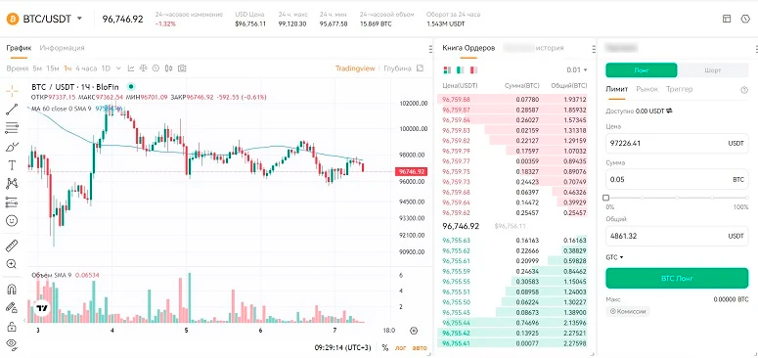Viewport: 758px width, 358px height.
Task: Show only buy orders in order book
Action: pyautogui.click(x=461, y=70)
